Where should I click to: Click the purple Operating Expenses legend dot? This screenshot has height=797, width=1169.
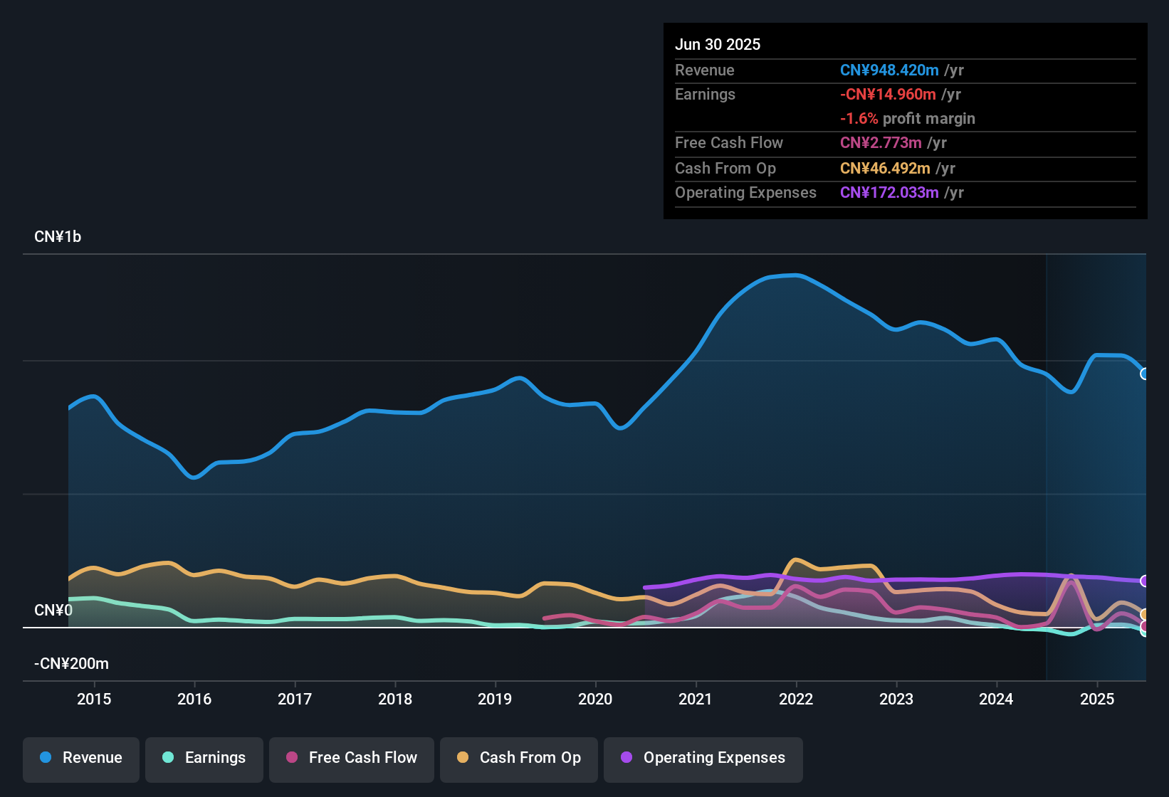[627, 757]
